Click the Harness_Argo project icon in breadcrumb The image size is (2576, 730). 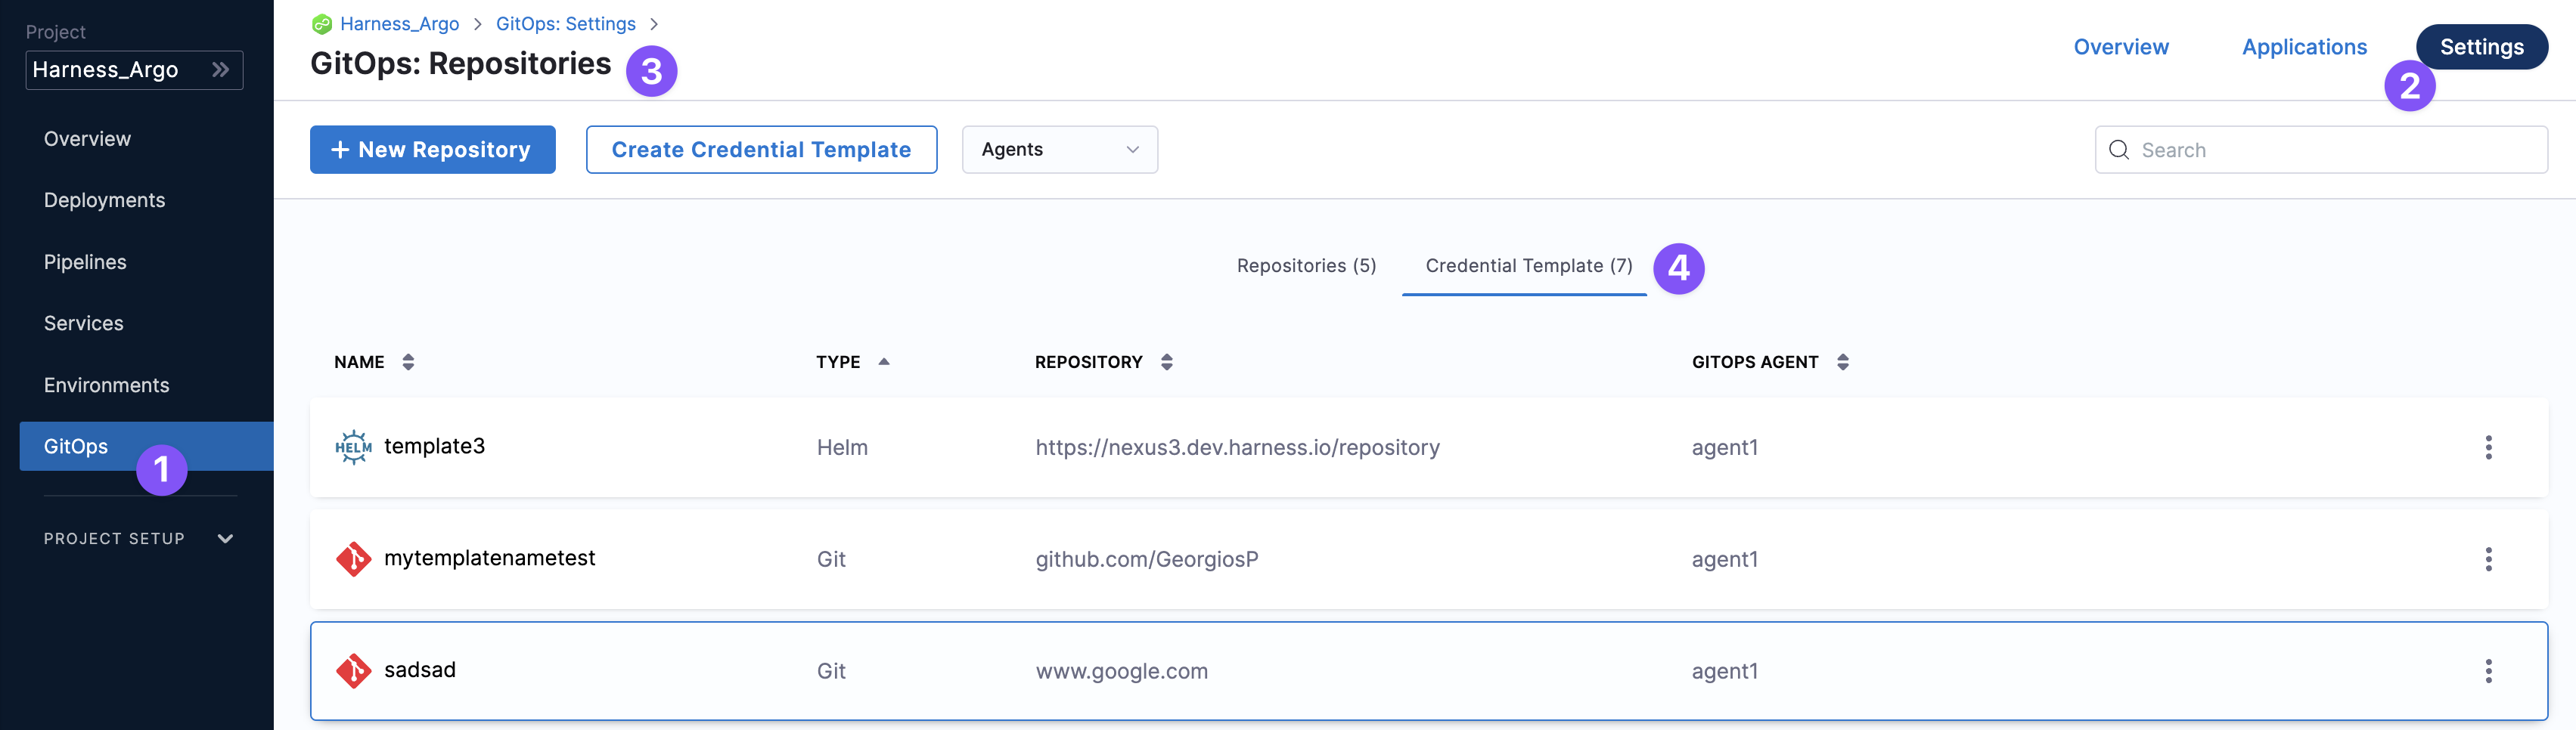322,24
